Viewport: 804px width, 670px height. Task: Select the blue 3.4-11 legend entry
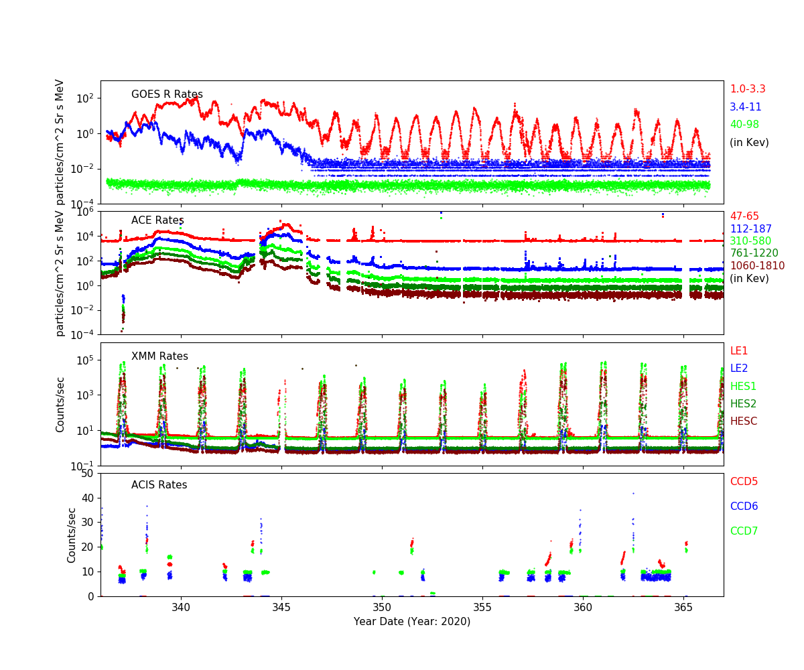(x=745, y=107)
